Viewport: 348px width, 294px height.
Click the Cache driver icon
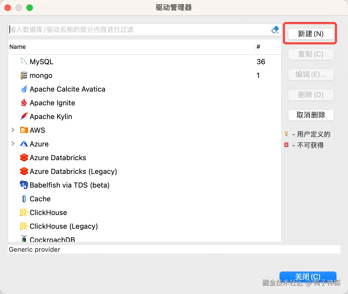tap(24, 199)
